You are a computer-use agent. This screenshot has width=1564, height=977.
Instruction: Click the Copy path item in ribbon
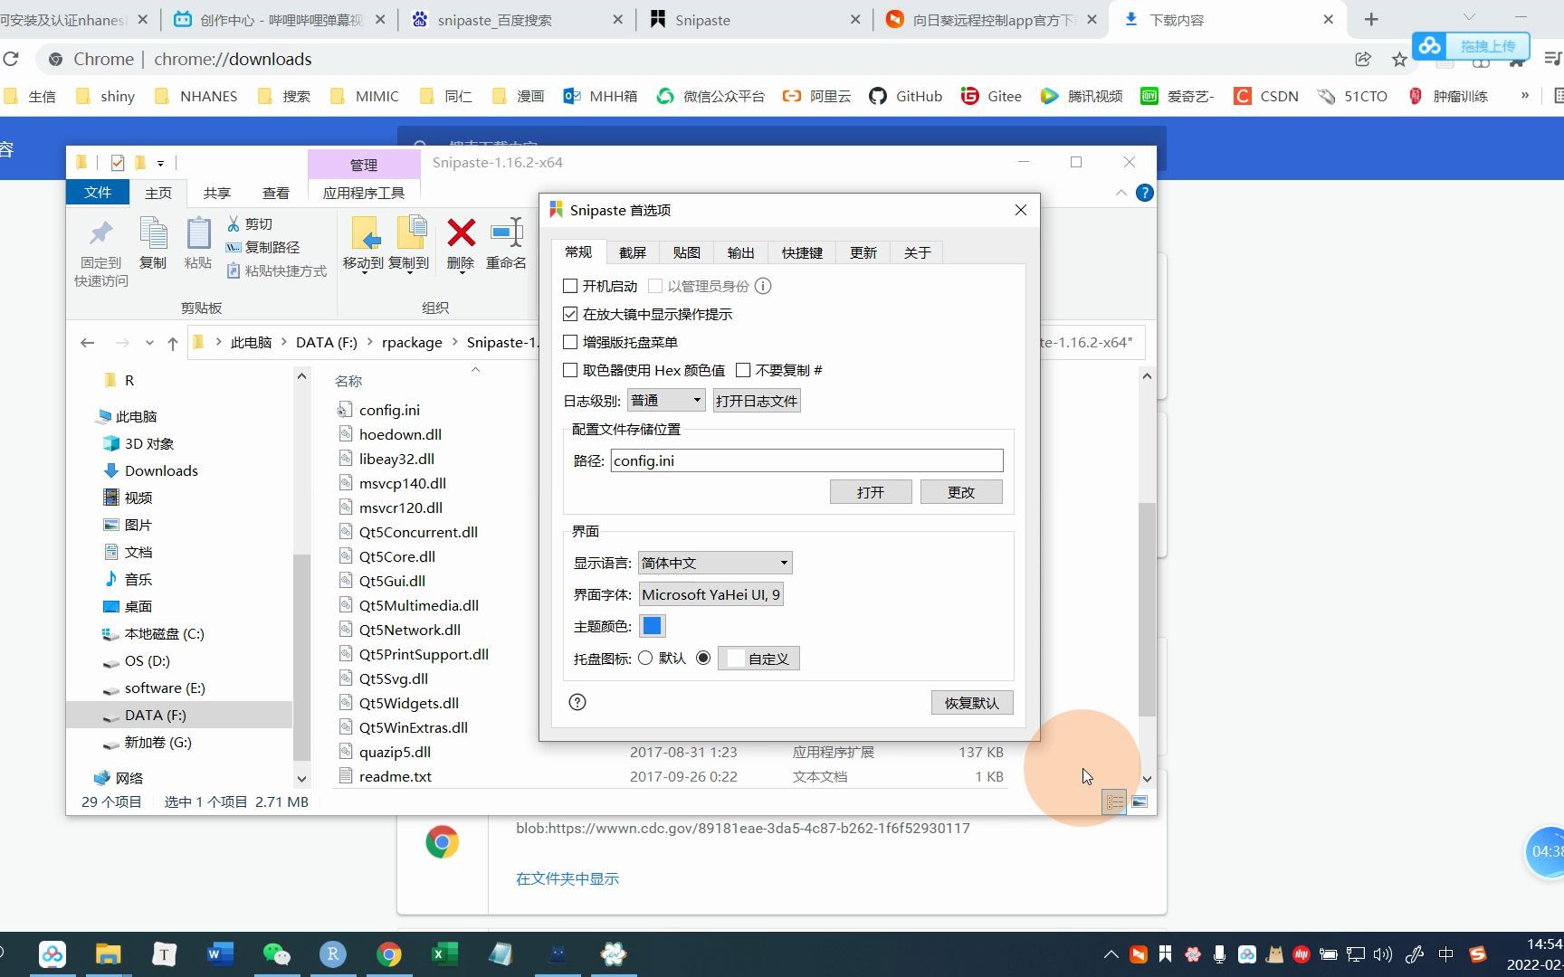[x=262, y=247]
